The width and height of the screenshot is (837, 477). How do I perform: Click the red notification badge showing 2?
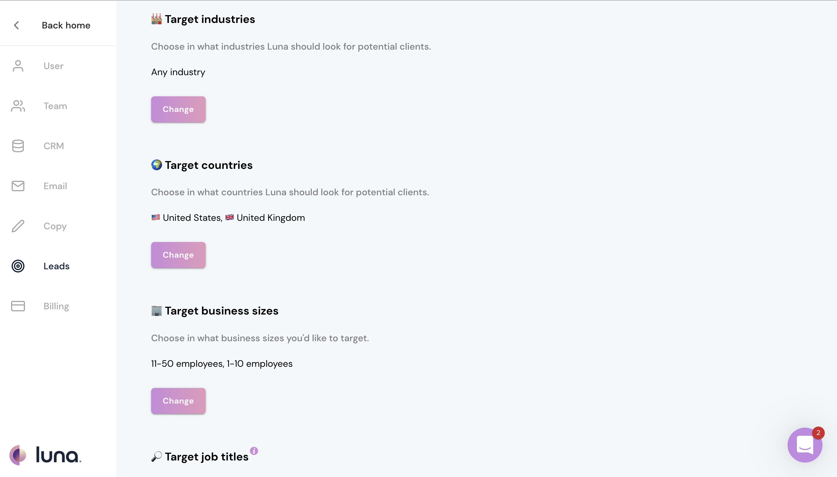818,433
